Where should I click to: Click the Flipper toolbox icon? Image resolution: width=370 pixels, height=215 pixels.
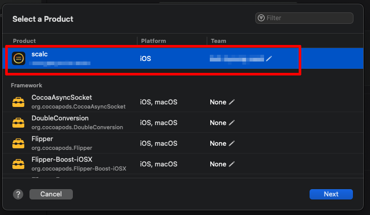coord(19,144)
